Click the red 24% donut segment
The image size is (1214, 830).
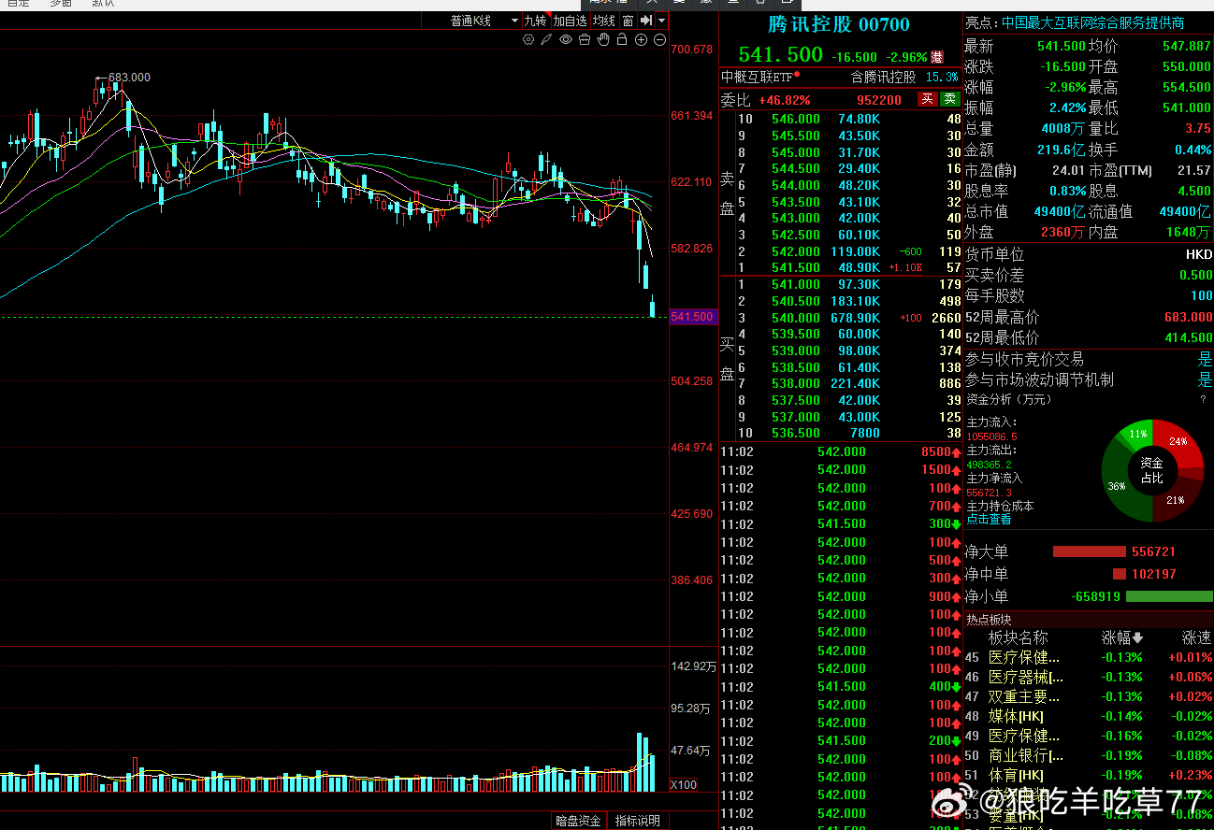1177,443
